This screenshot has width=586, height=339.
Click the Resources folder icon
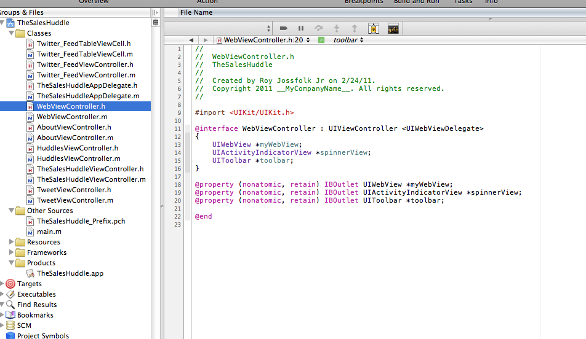point(20,242)
